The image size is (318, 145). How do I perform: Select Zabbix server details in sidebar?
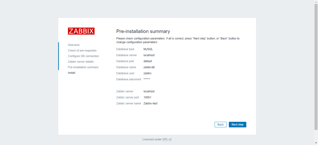click(81, 62)
